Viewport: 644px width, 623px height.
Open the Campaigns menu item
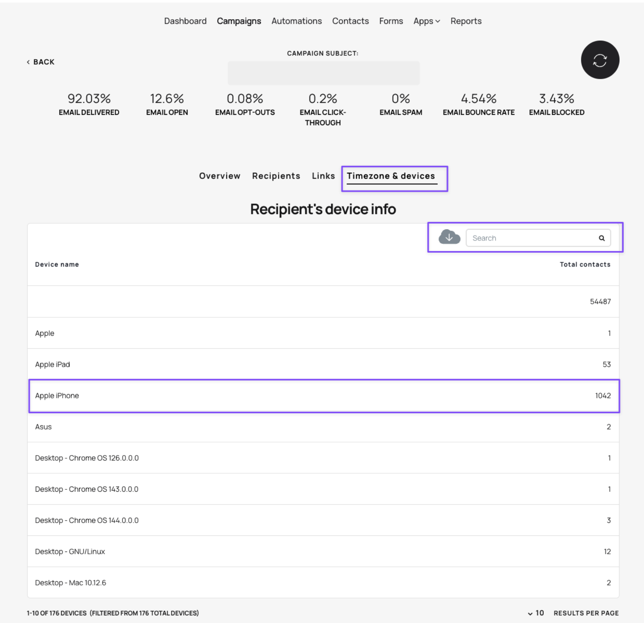point(239,21)
